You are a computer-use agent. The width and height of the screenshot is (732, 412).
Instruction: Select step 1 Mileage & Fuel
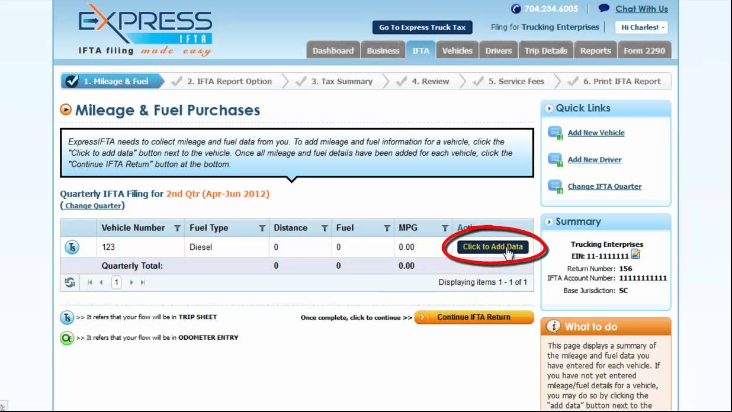click(112, 81)
